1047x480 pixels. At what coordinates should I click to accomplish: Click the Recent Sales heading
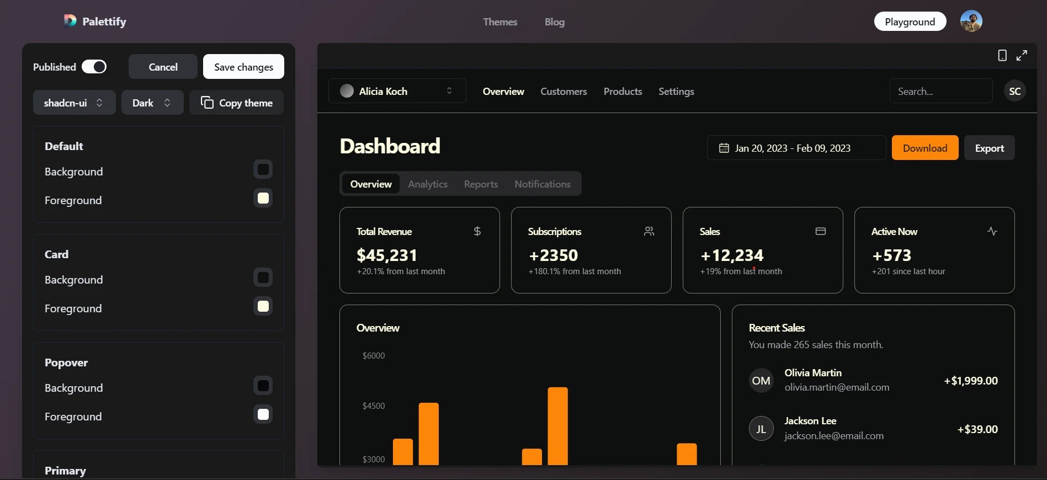click(777, 328)
